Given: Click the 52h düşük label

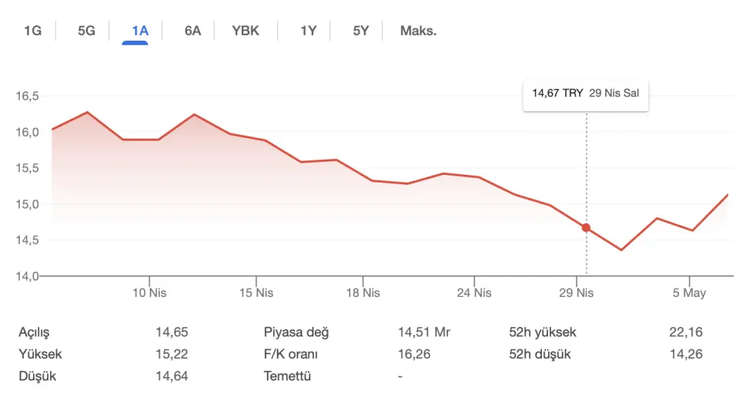Looking at the screenshot, I should coord(540,354).
